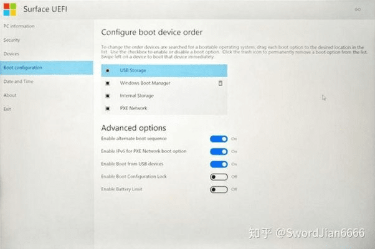Toggle Windows Boot Manager checkbox
Viewport: 375px width, 249px height.
(108, 83)
